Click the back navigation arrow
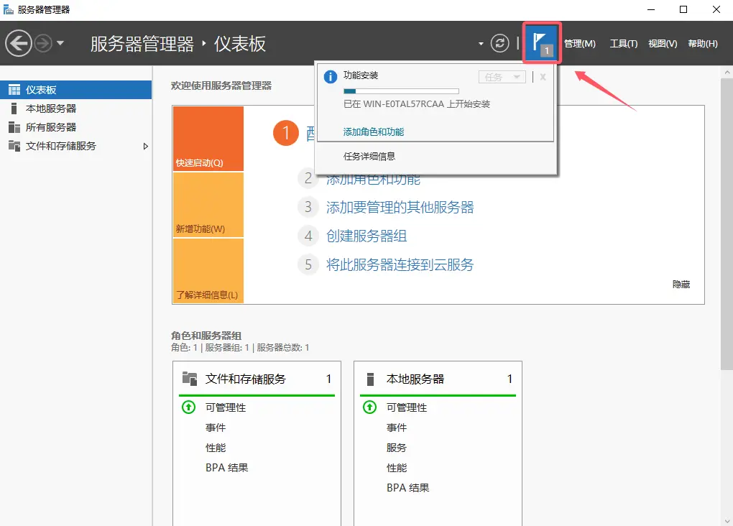The height and width of the screenshot is (526, 733). 19,44
